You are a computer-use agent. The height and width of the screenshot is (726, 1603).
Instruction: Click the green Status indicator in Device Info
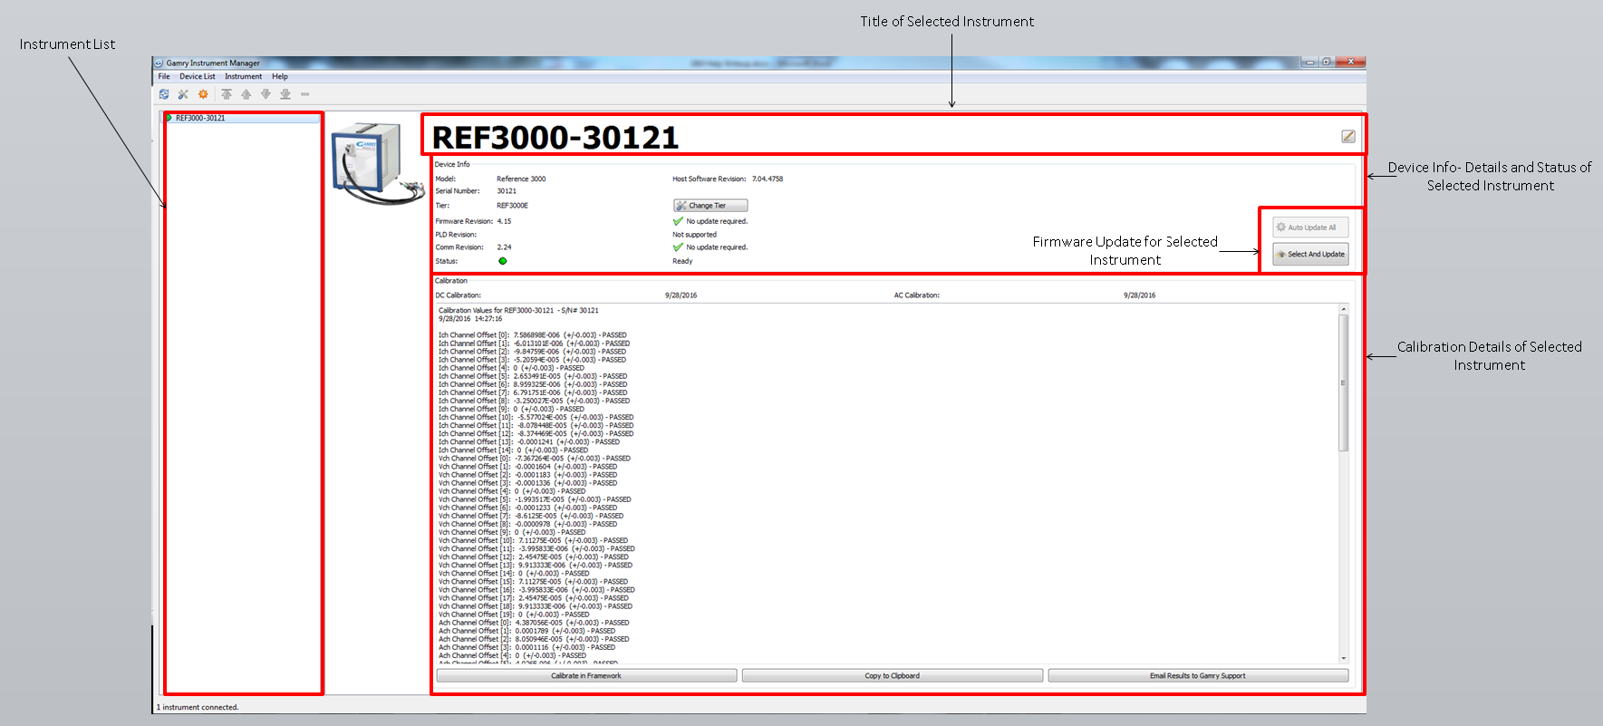coord(503,261)
